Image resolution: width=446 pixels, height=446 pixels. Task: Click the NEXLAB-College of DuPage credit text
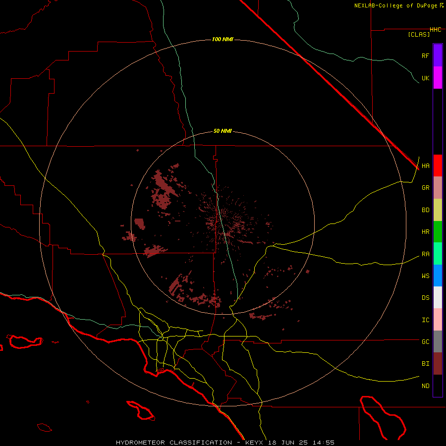[395, 5]
